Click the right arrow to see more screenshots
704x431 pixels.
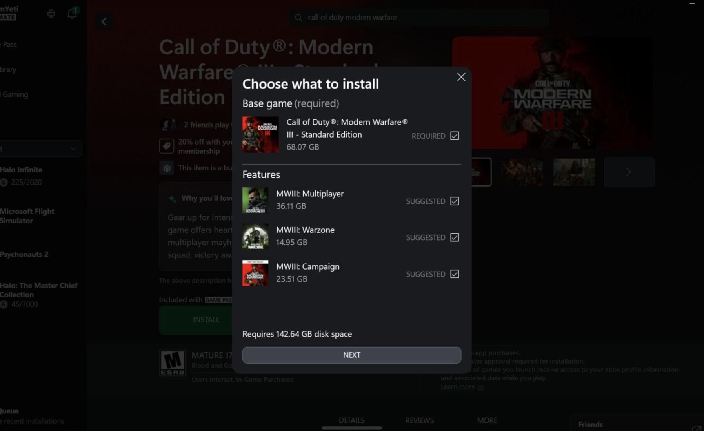tap(629, 172)
